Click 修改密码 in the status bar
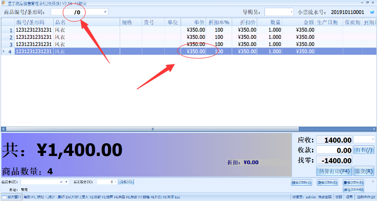 [325, 197]
